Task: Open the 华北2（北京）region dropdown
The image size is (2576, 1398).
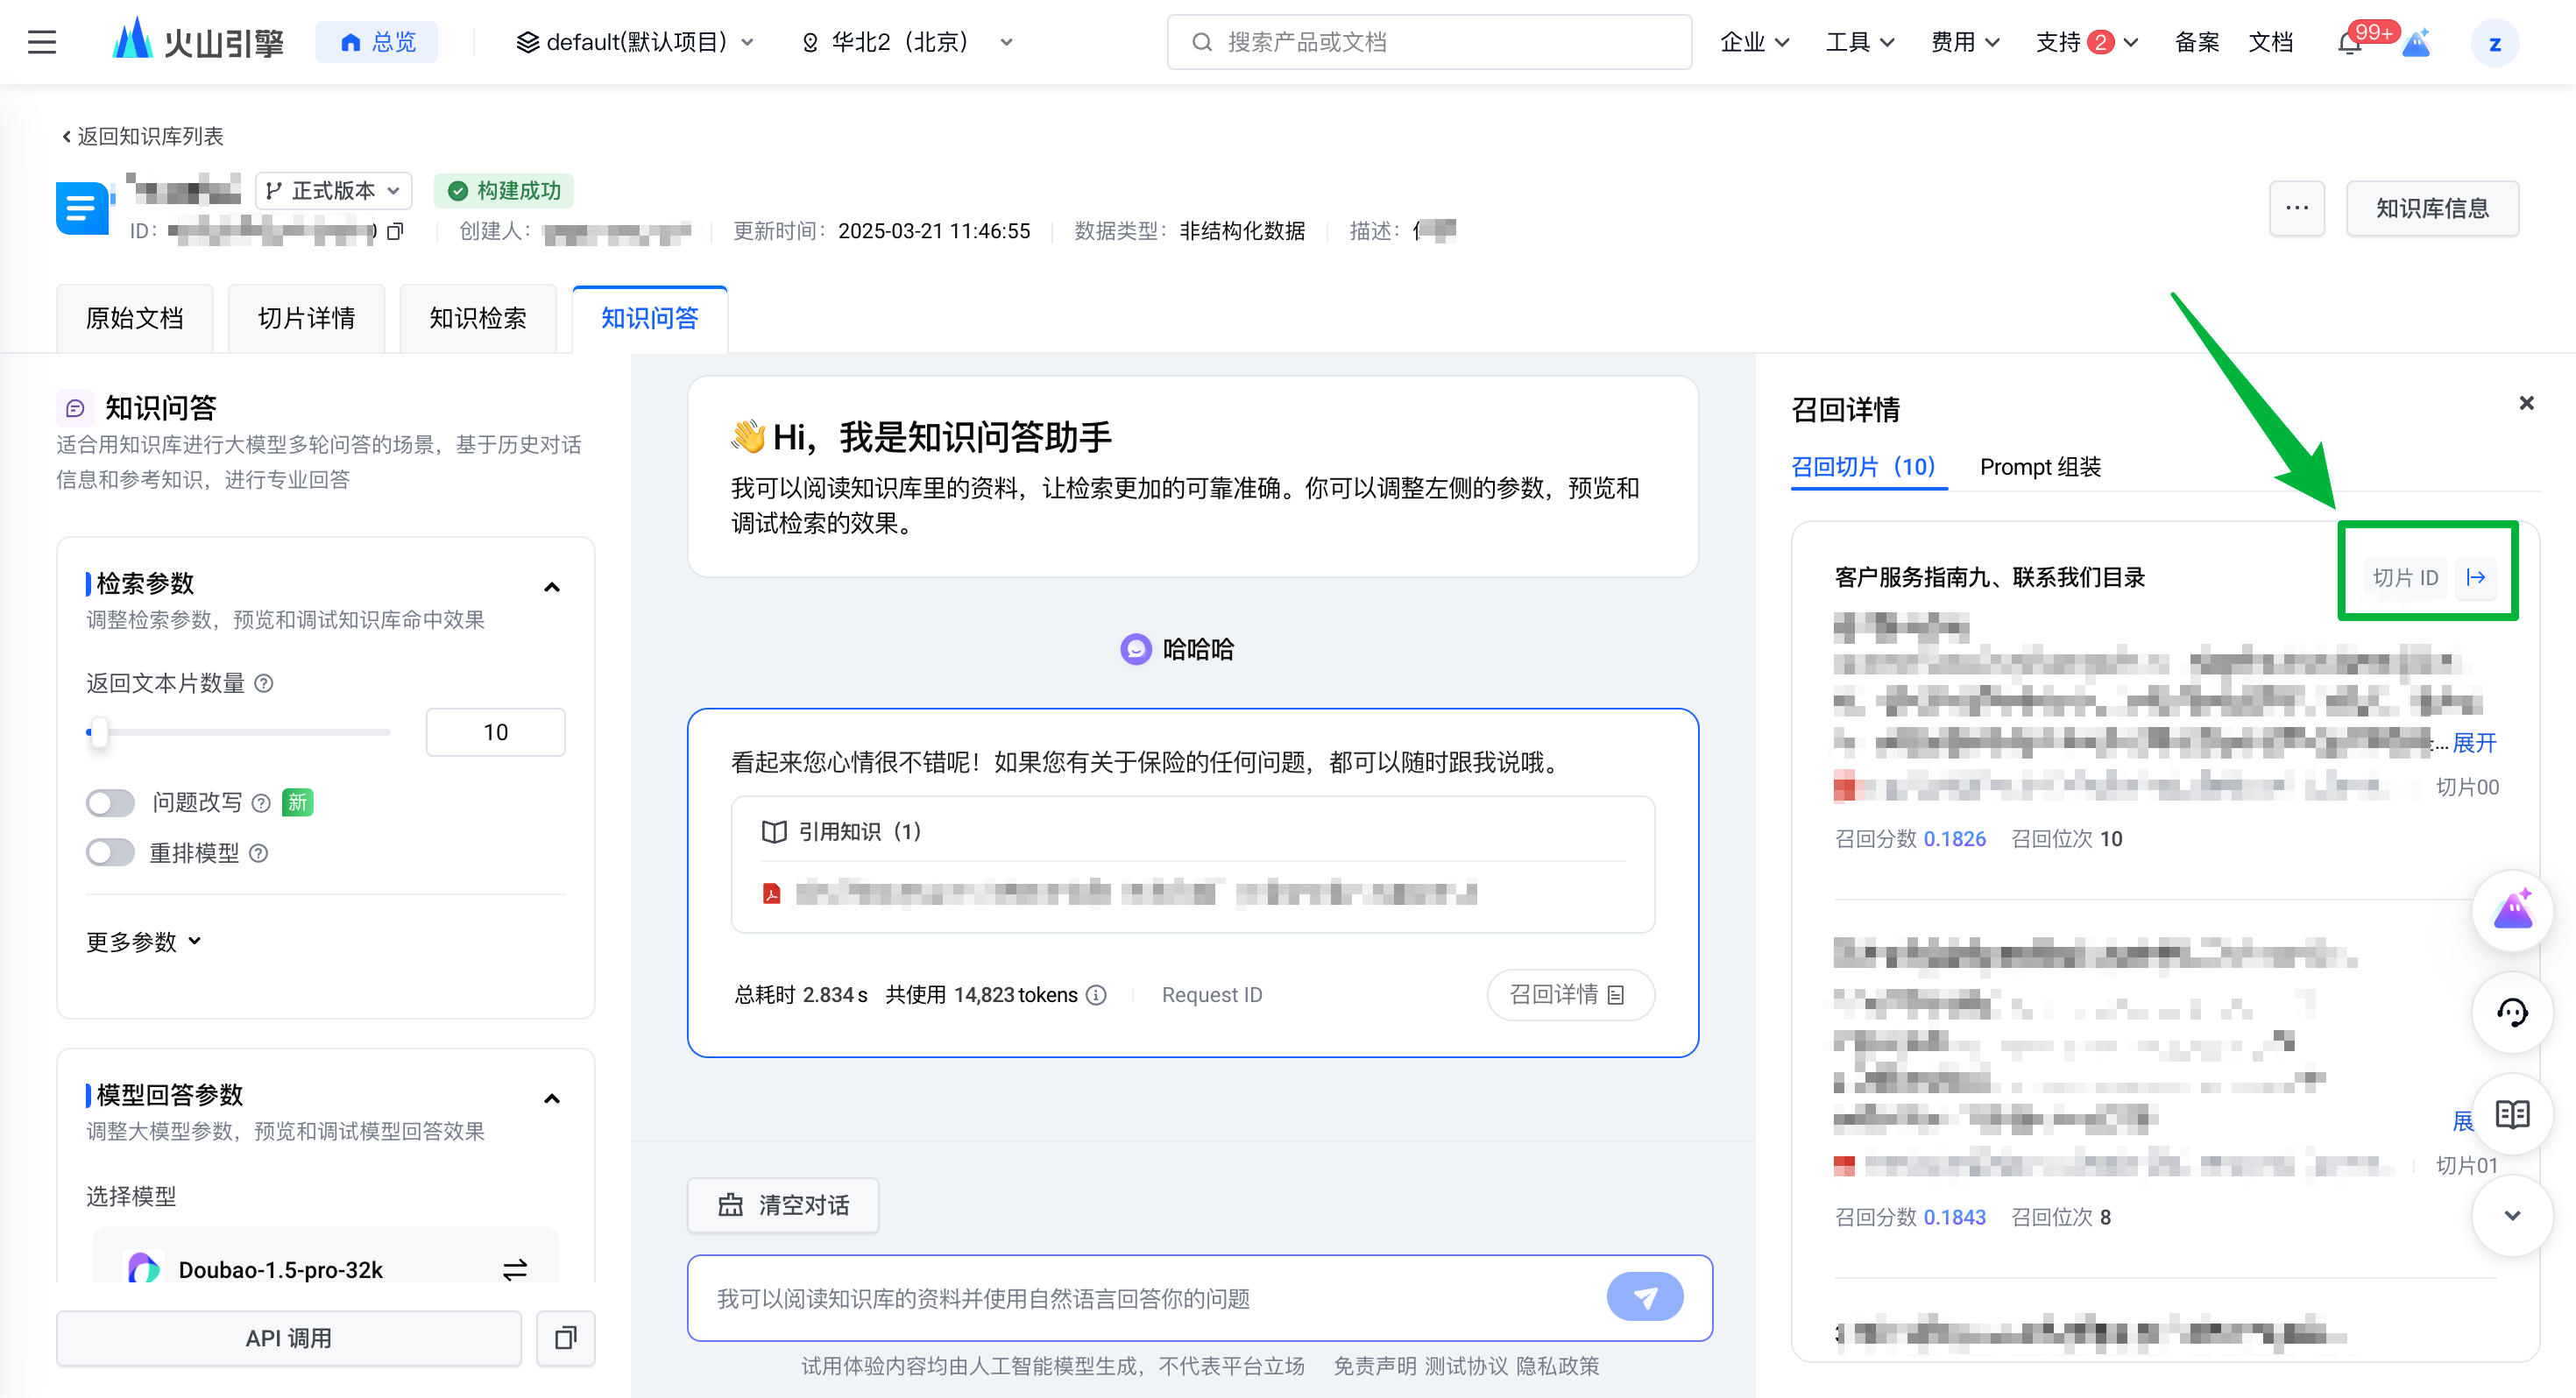Action: click(908, 42)
